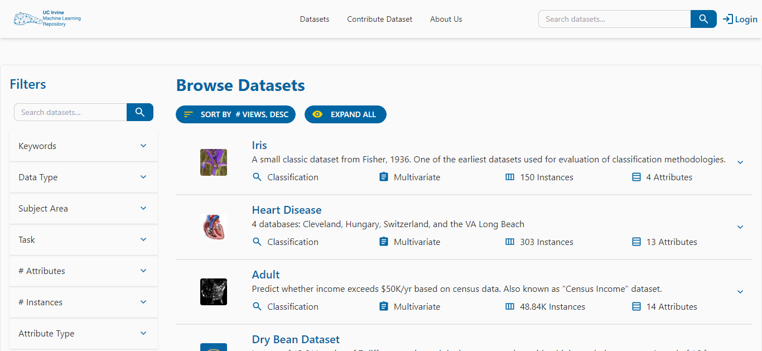Open the Iris flower thumbnail
Image resolution: width=762 pixels, height=351 pixels.
tap(214, 162)
